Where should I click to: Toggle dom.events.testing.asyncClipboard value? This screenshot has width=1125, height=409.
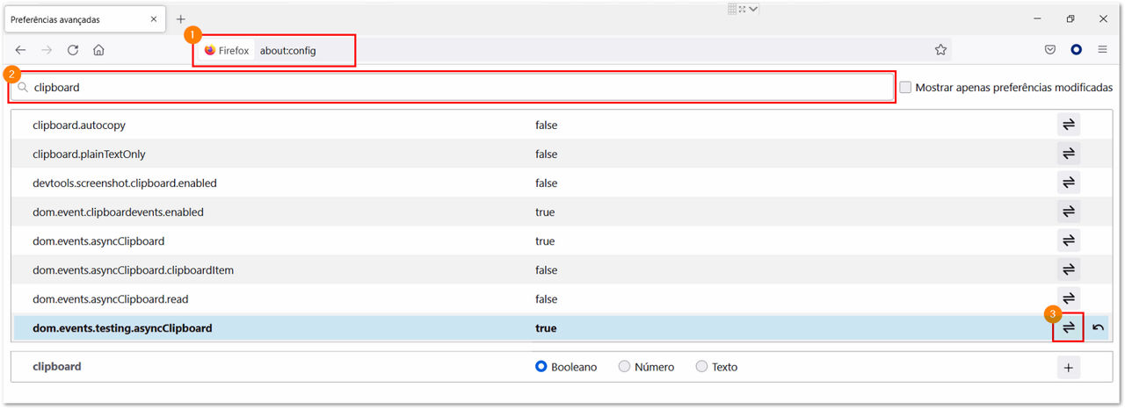click(1069, 327)
